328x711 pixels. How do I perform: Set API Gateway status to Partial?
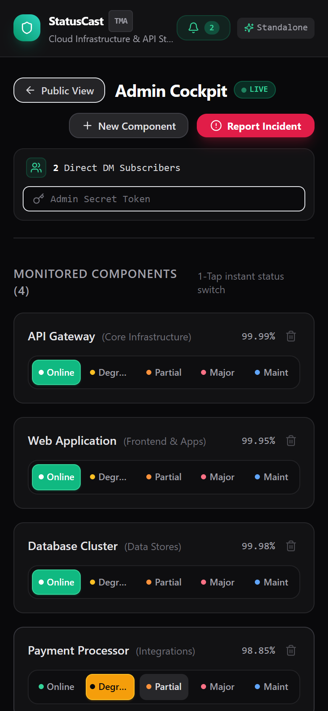(x=164, y=372)
